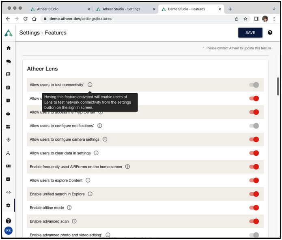
Task: Open the Home sidebar icon
Action: 9,48
